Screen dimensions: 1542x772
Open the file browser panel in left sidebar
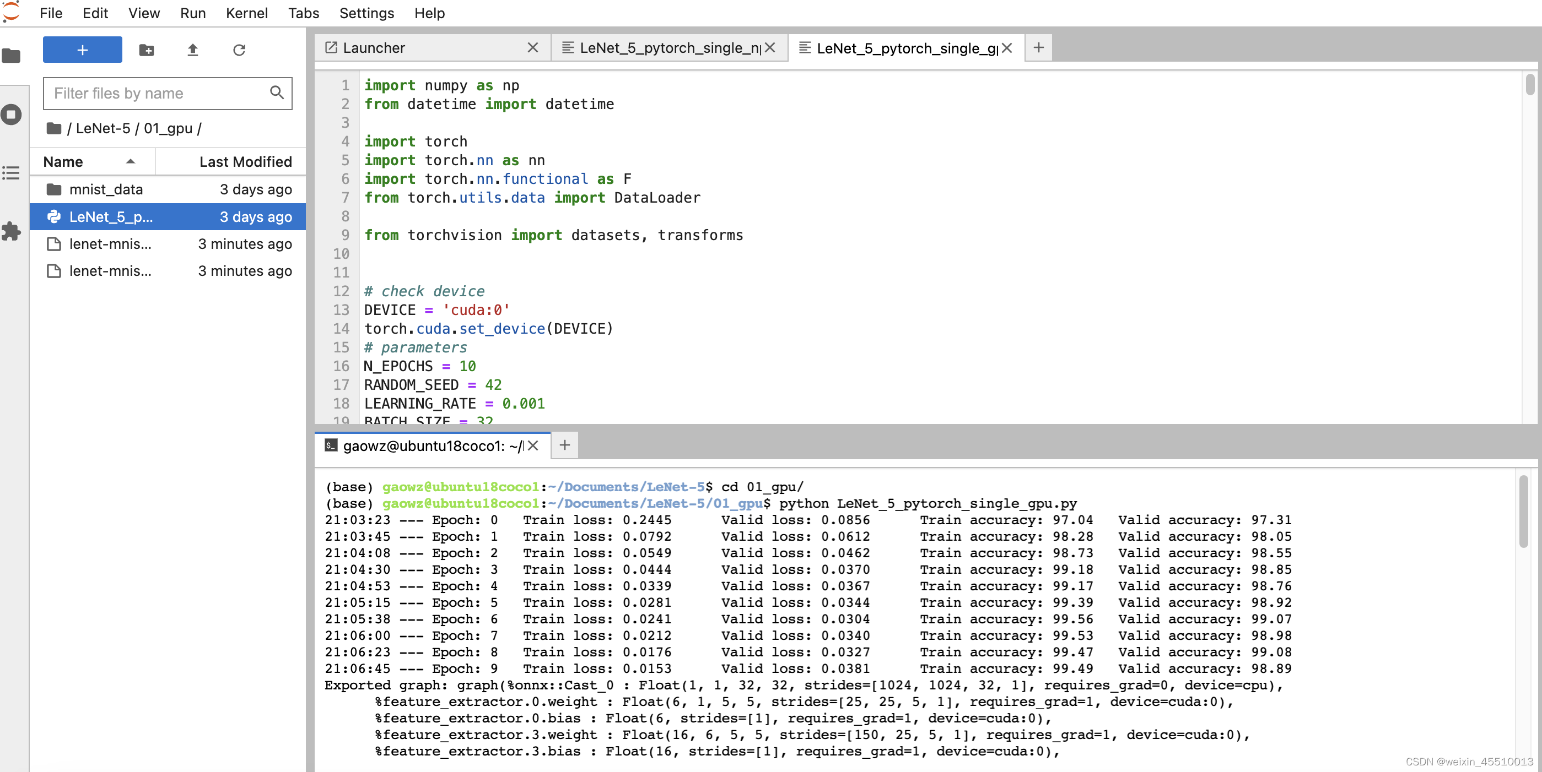[x=12, y=56]
